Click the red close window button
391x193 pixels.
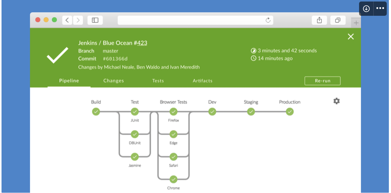[38, 20]
